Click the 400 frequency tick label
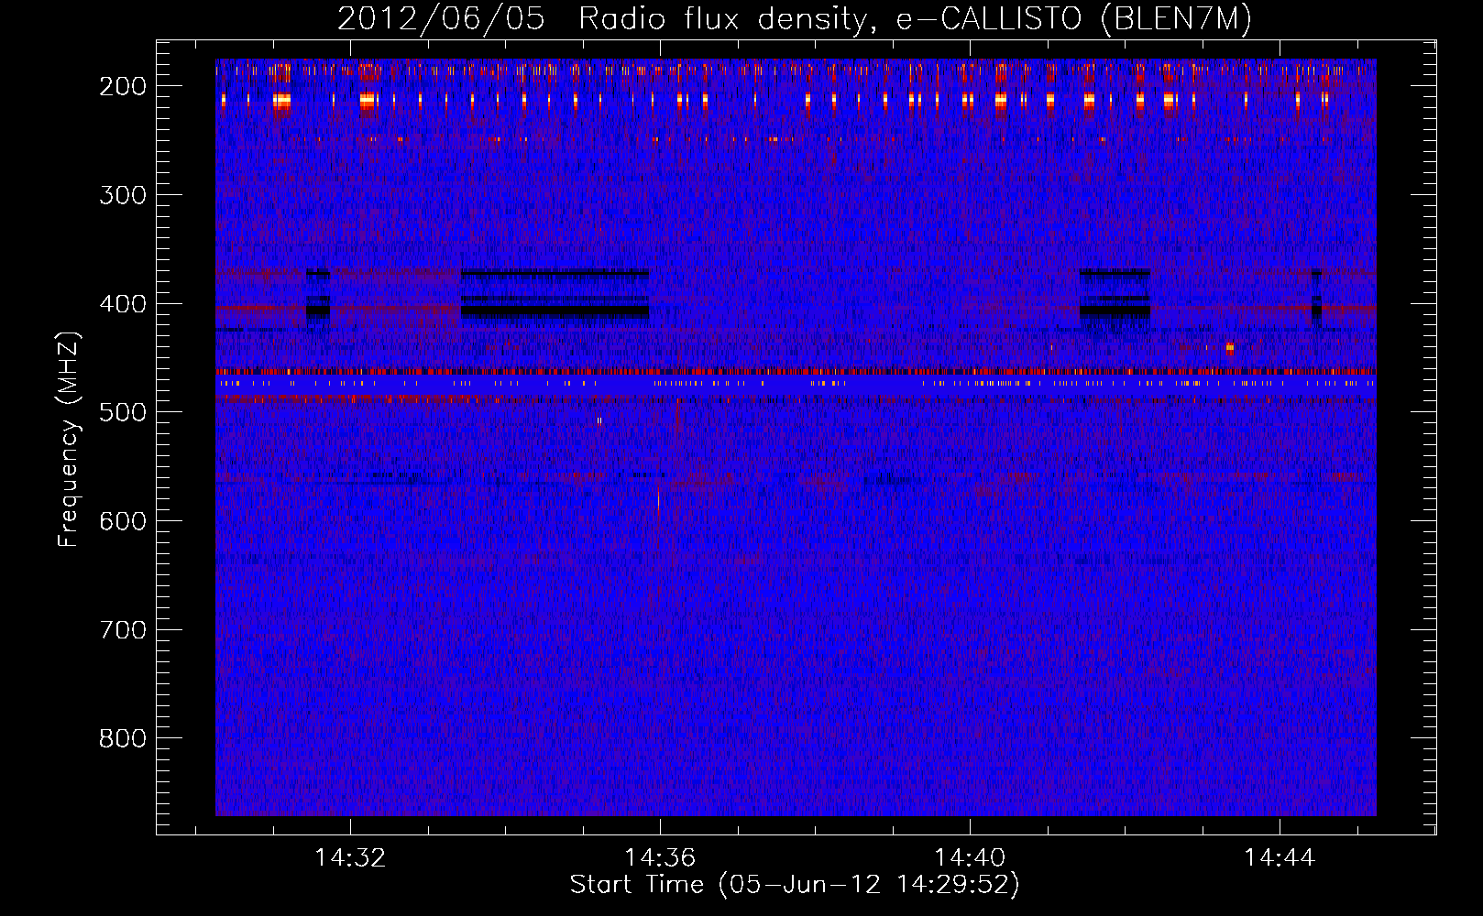The image size is (1483, 916). [123, 304]
